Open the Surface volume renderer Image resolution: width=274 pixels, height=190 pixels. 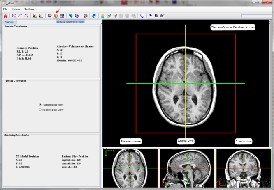tap(56, 16)
